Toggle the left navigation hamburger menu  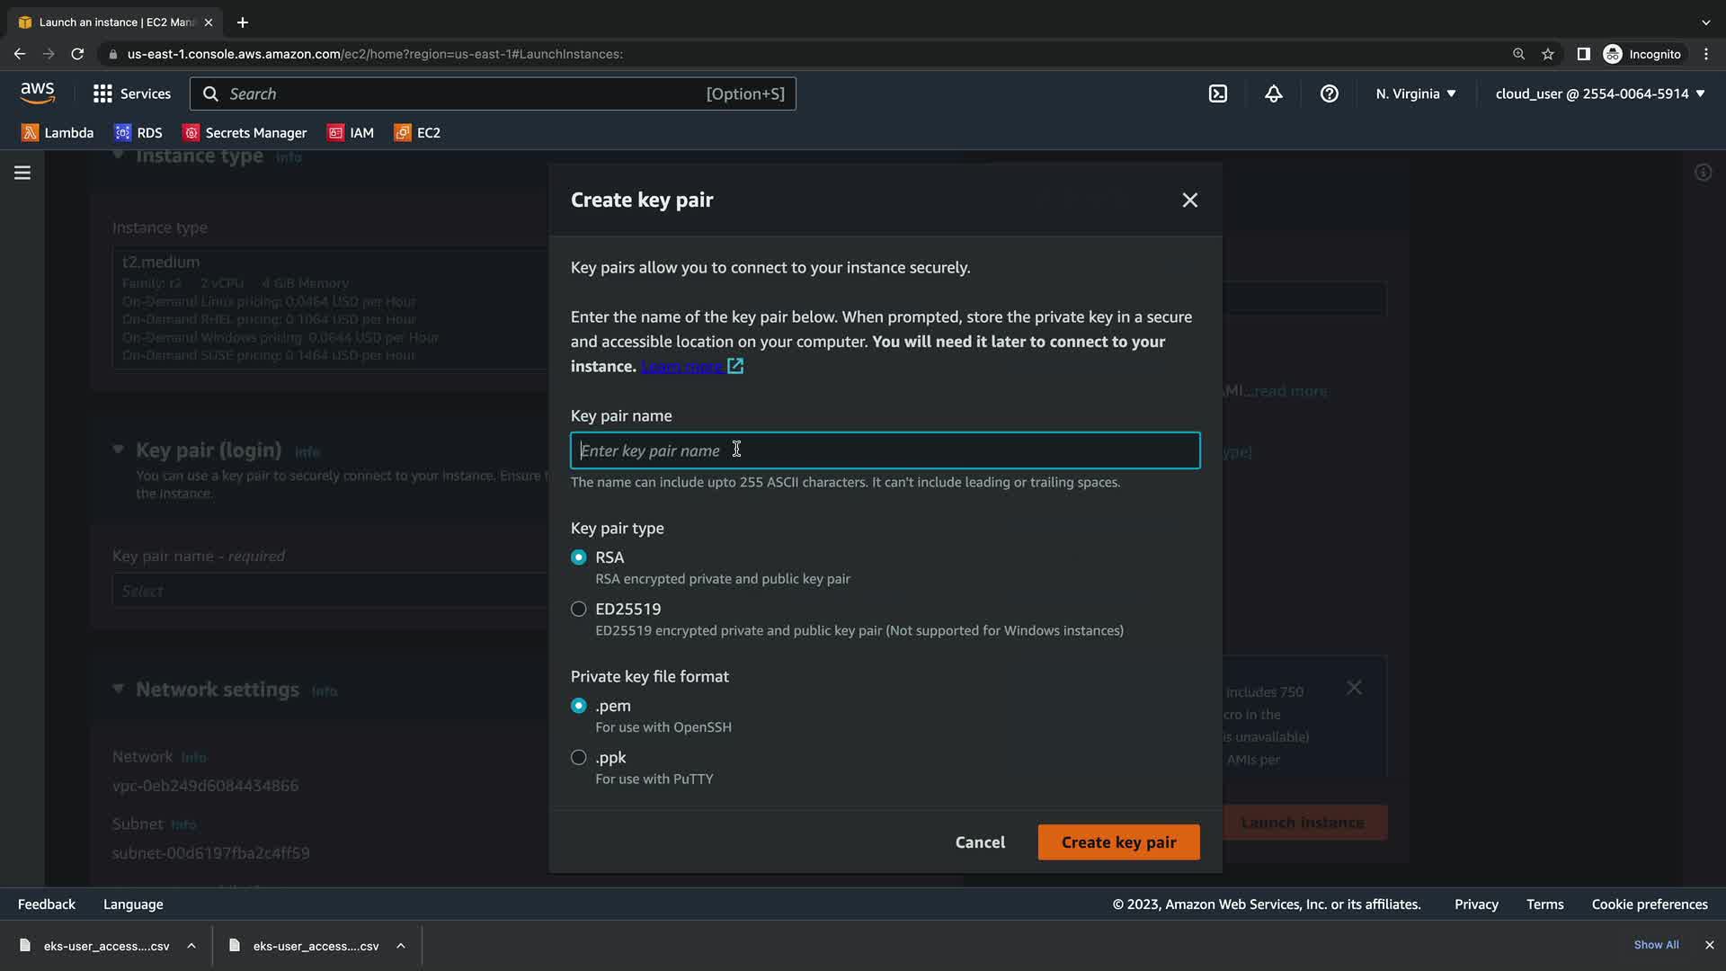(22, 173)
